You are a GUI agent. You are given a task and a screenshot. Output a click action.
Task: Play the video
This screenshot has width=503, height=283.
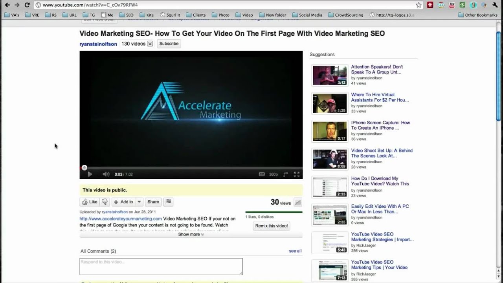click(90, 174)
